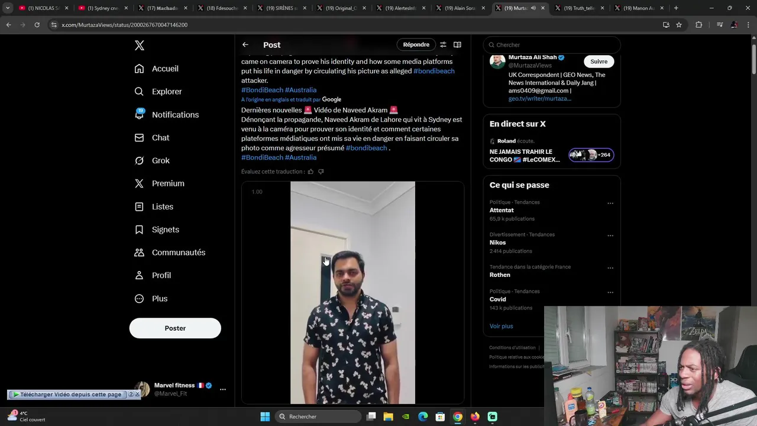Click the help icon on download bar
This screenshot has width=757, height=426.
131,394
